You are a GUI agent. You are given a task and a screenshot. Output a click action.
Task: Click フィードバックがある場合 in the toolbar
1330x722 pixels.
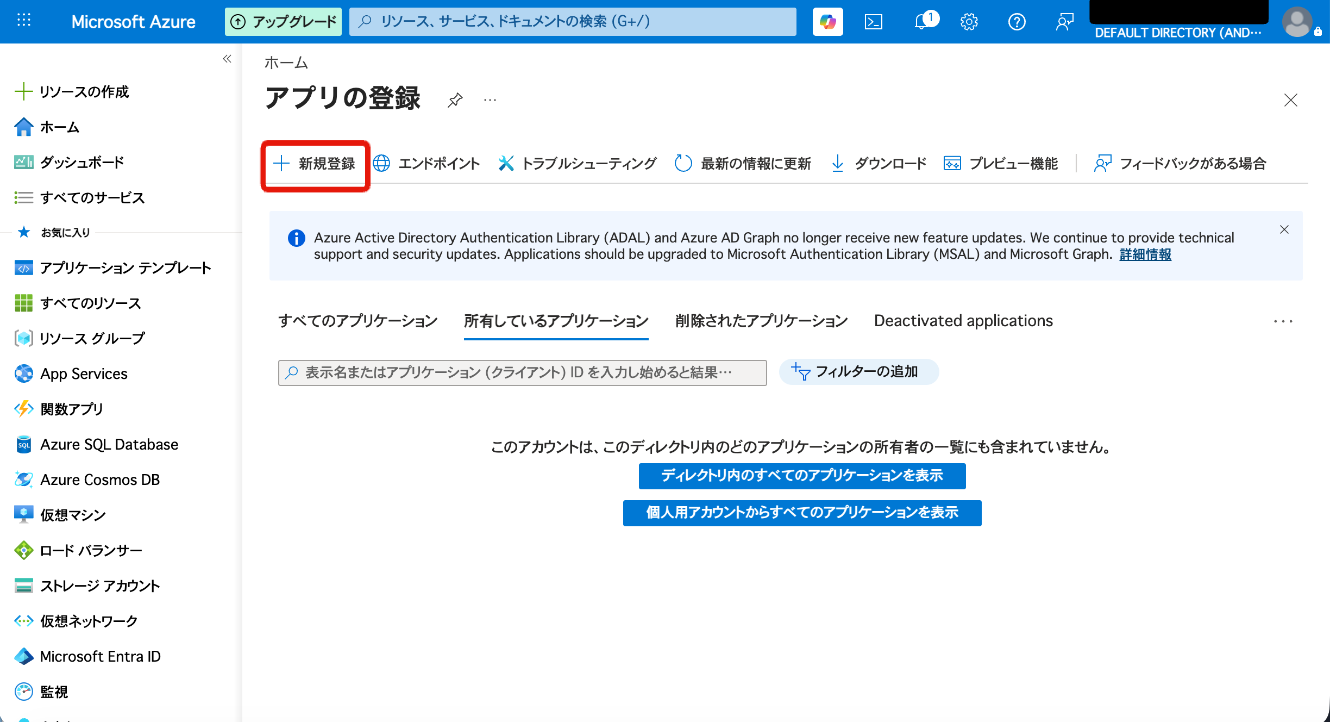coord(1180,163)
